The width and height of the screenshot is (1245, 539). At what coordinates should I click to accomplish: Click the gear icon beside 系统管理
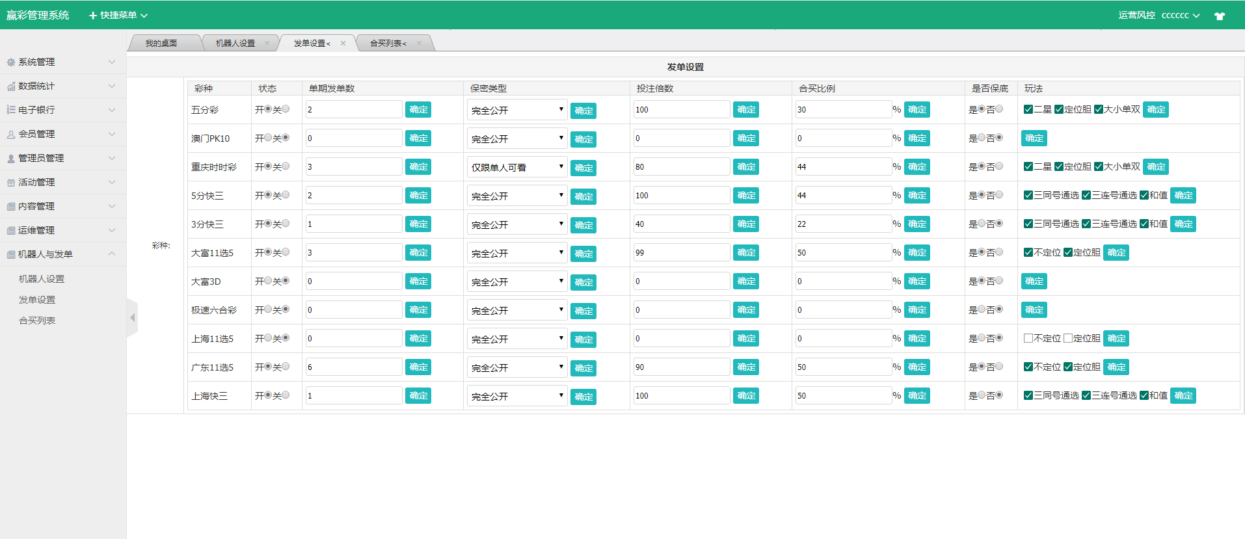10,62
